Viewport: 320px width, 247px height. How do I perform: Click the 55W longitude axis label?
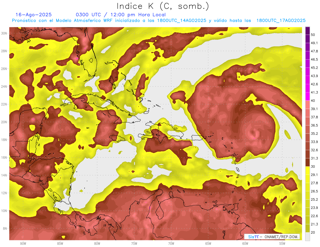coord(282,244)
